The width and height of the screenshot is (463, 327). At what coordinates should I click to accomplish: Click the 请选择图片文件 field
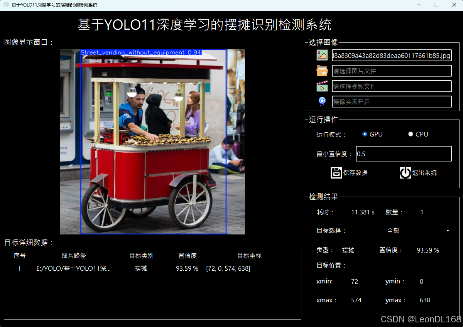point(392,71)
